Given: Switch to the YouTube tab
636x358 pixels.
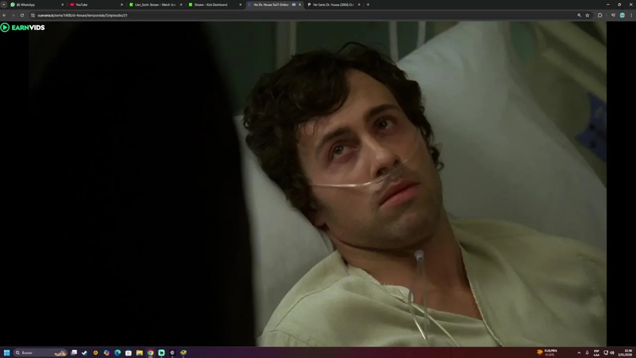Looking at the screenshot, I should (x=96, y=4).
